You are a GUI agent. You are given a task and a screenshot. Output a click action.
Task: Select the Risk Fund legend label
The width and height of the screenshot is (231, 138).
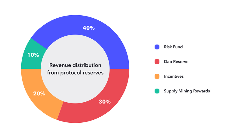[173, 47]
